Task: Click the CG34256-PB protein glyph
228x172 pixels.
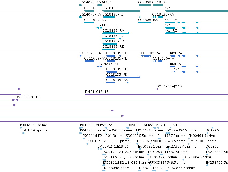Action: click(x=100, y=67)
